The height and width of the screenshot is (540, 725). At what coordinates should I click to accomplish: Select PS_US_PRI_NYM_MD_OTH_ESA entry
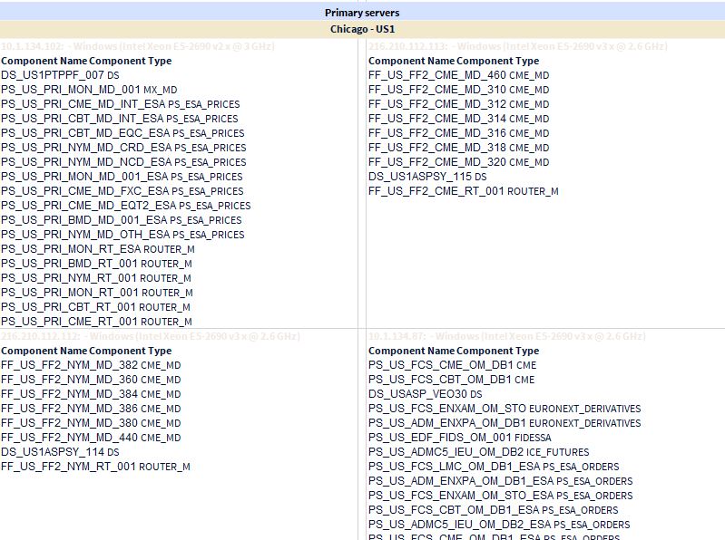point(122,235)
